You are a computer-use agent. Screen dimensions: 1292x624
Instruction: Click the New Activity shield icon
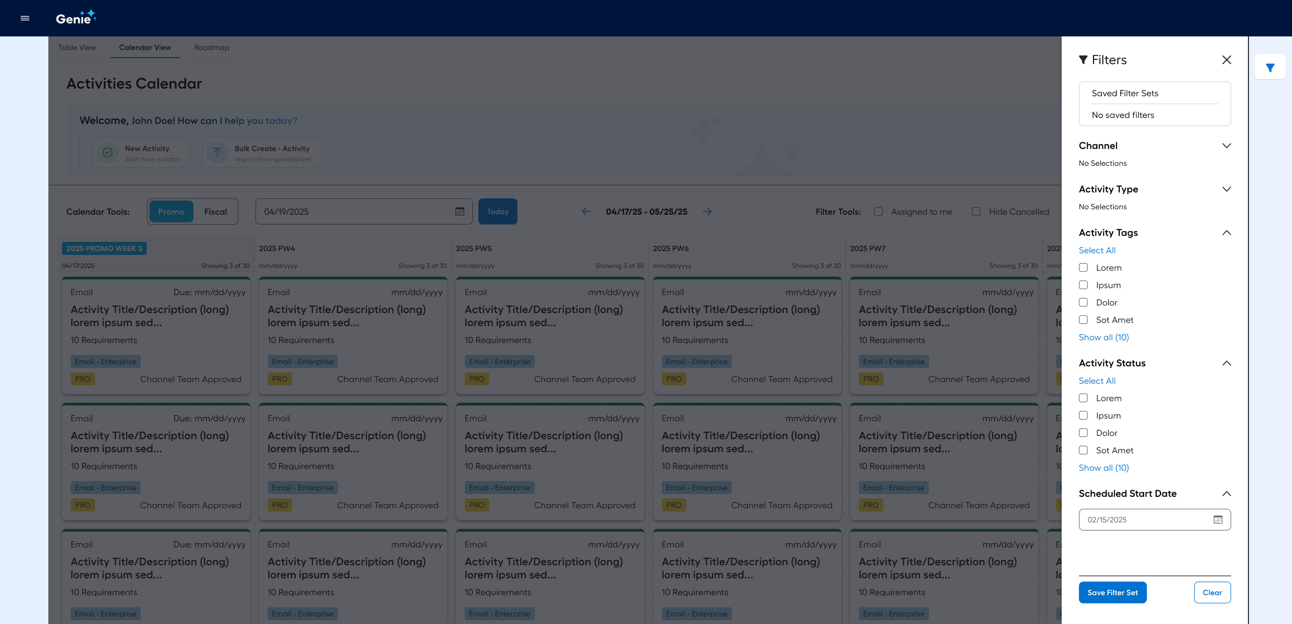click(x=108, y=153)
